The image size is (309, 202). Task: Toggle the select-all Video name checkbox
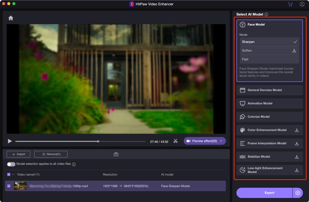point(8,175)
